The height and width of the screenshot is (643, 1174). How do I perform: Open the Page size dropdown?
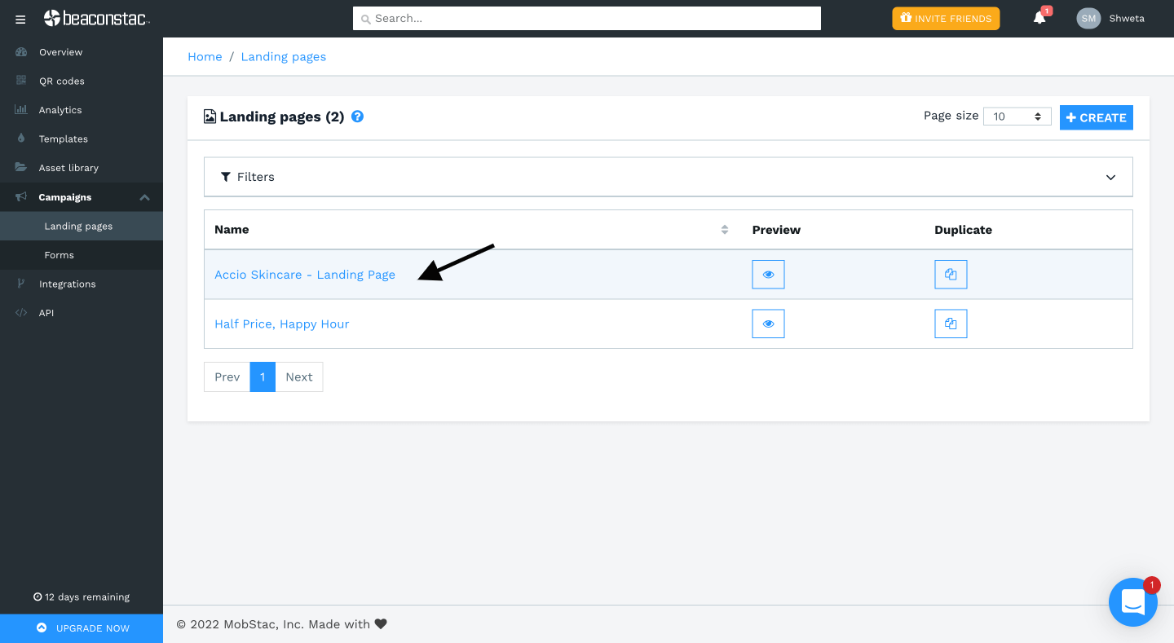coord(1017,116)
